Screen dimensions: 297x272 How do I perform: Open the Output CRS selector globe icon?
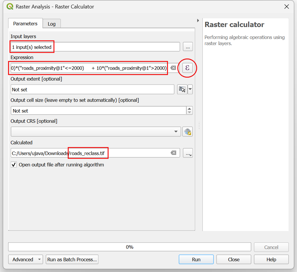[188, 131]
